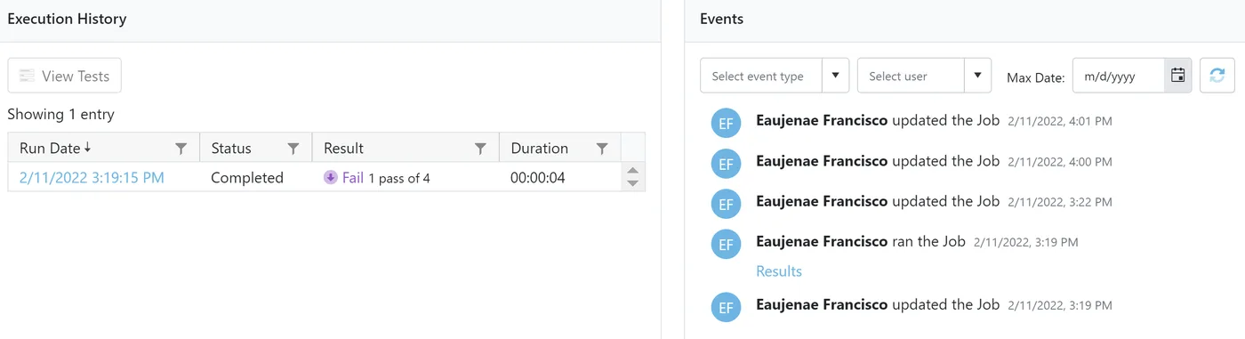1245x339 pixels.
Task: Sort by the Result column header
Action: tap(343, 149)
